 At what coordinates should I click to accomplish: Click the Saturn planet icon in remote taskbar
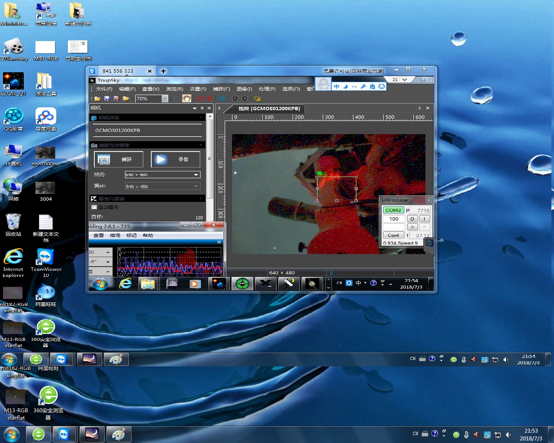tap(312, 284)
